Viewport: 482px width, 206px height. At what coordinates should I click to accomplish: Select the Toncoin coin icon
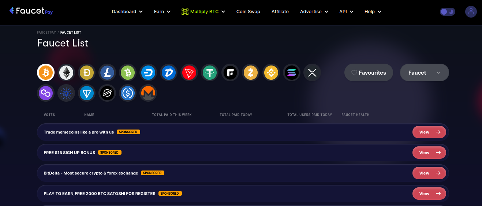[87, 93]
